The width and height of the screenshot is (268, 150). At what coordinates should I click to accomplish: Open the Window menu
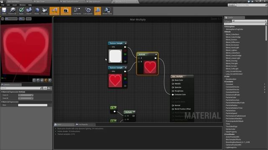pos(22,5)
